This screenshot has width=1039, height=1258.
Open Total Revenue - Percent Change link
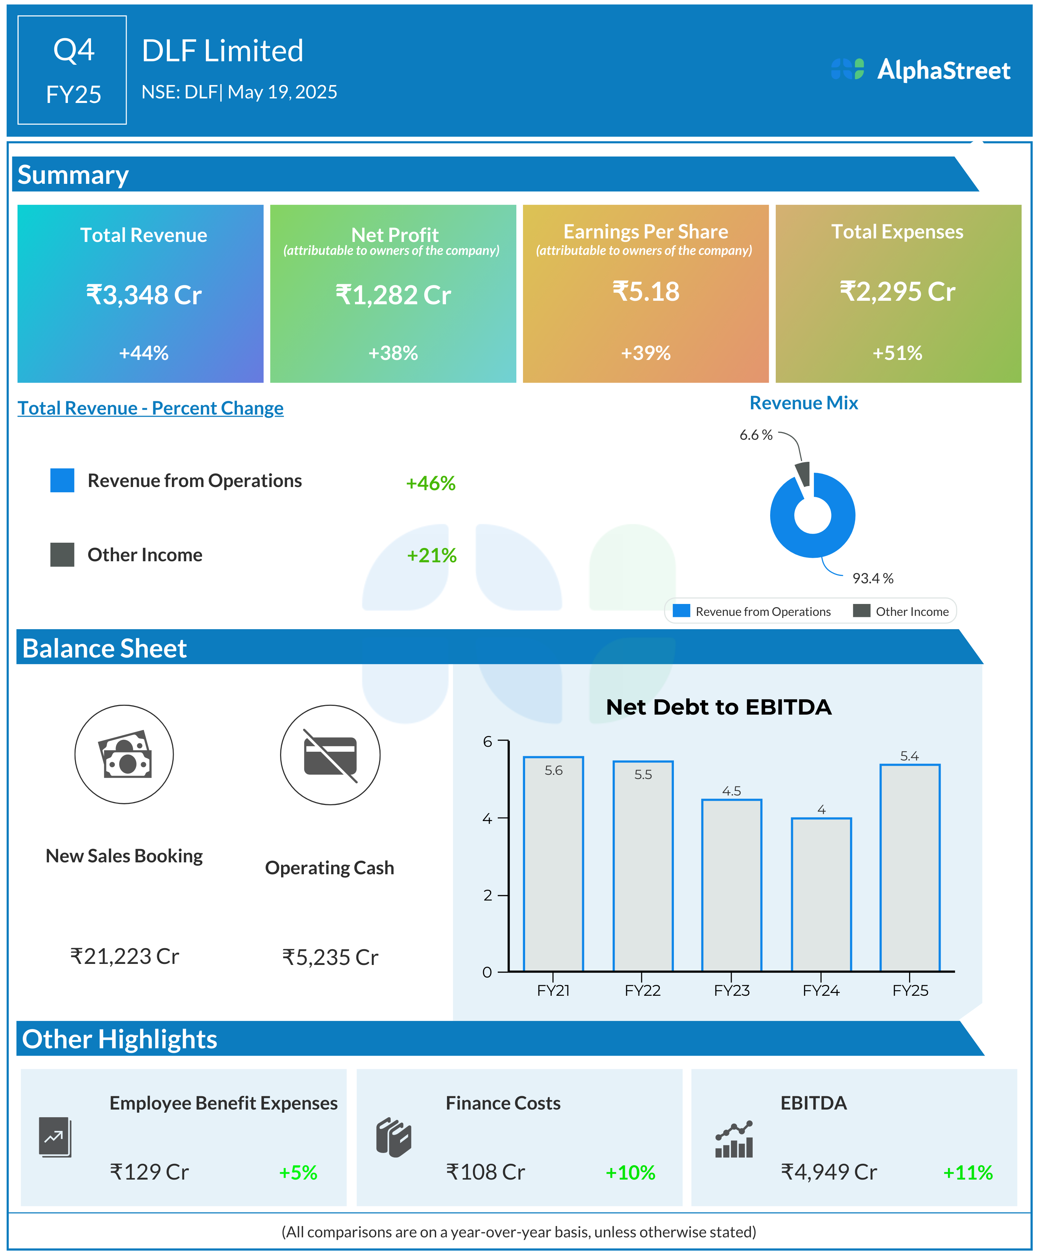(x=150, y=408)
